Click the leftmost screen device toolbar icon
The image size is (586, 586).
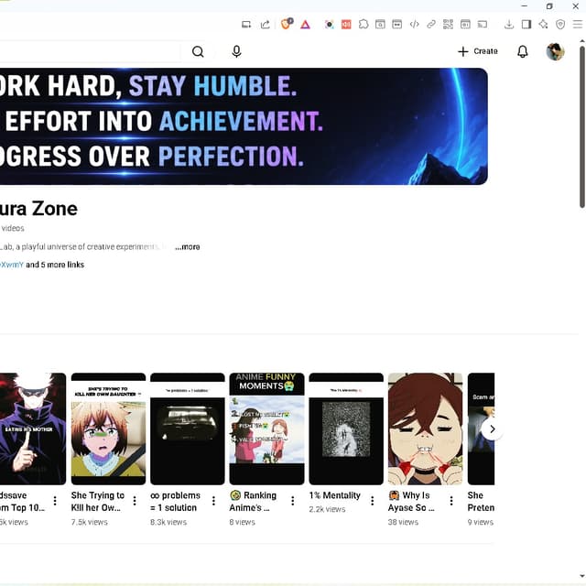tap(246, 25)
